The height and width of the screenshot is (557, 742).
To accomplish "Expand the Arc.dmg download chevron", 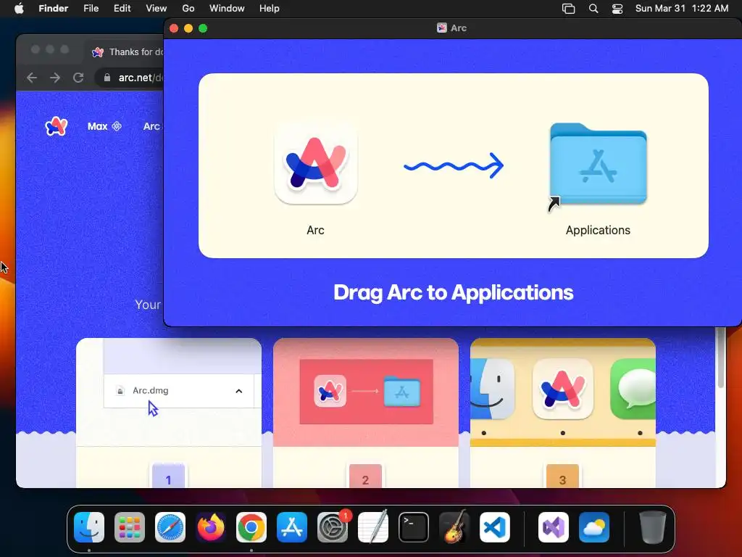I will (x=239, y=391).
